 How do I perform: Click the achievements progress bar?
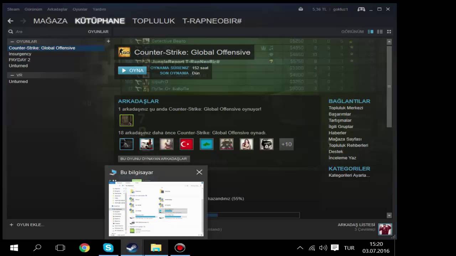pos(253,215)
